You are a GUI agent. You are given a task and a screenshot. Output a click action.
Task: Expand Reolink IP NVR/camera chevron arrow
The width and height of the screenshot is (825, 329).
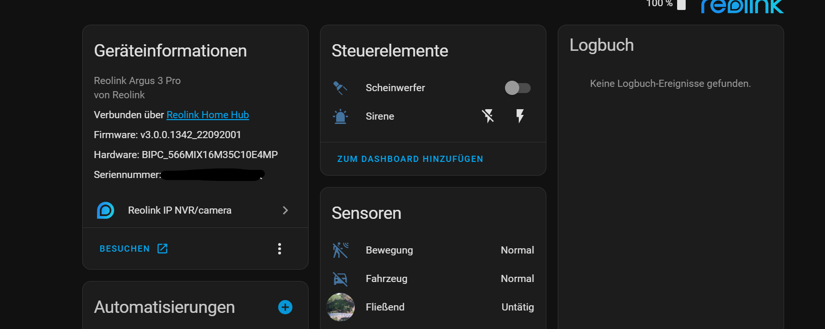coord(285,210)
